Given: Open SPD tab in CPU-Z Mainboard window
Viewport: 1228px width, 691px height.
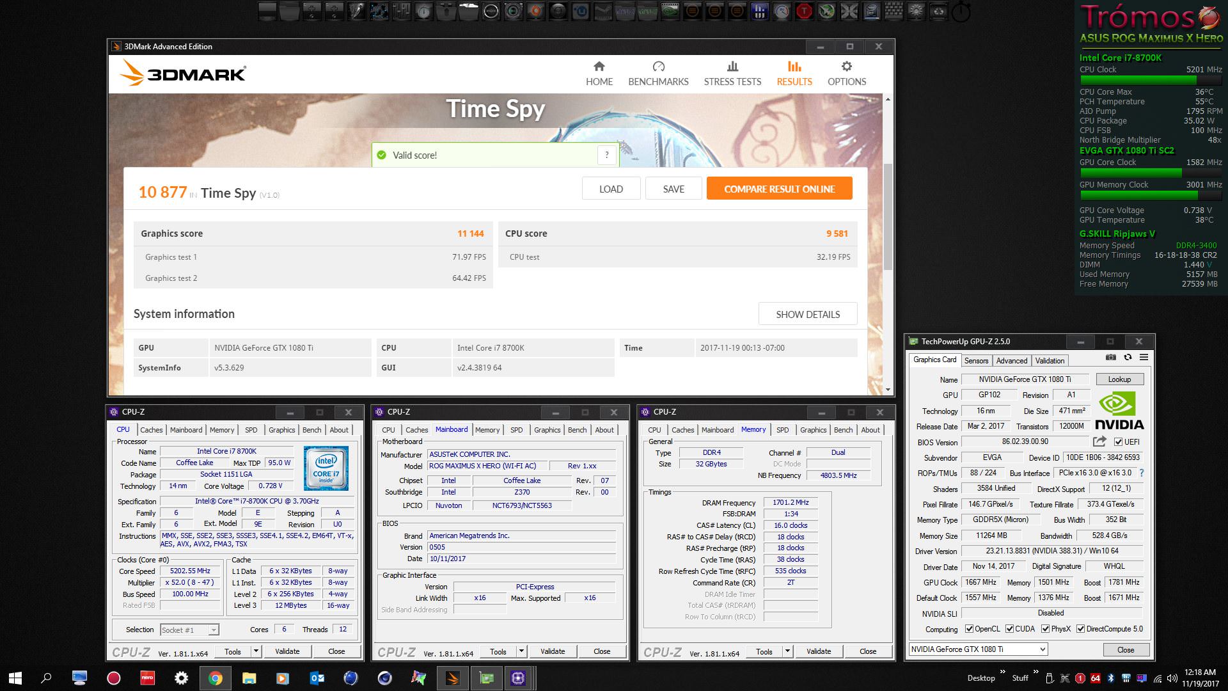Looking at the screenshot, I should coord(517,430).
